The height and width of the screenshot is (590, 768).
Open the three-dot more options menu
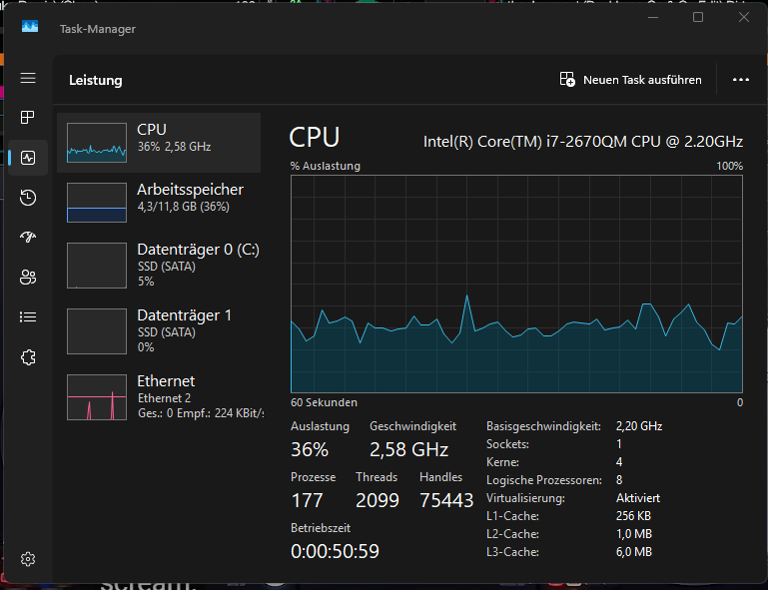[x=741, y=79]
